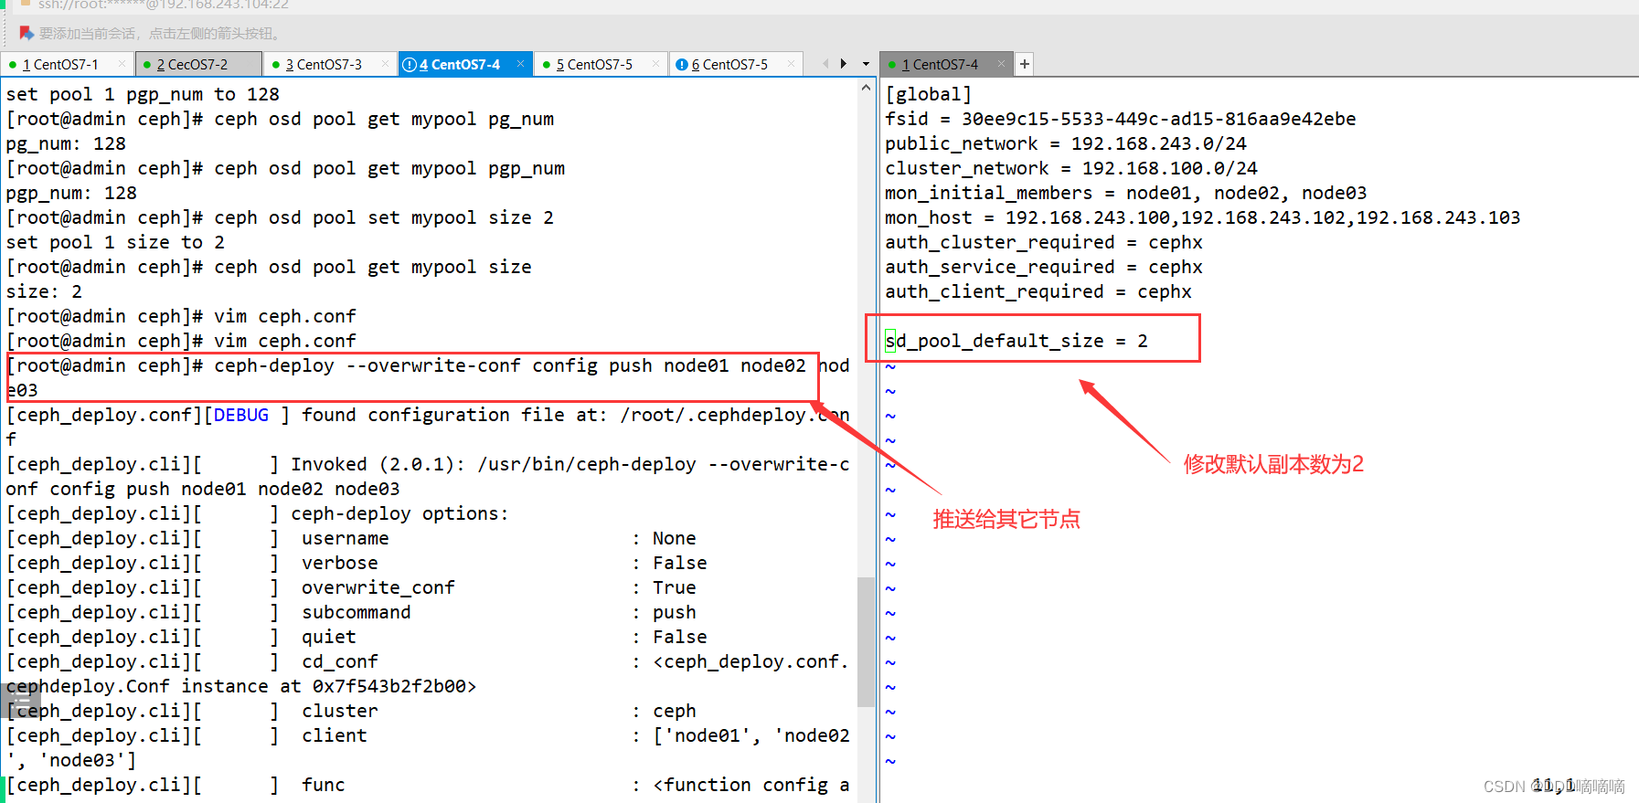Image resolution: width=1639 pixels, height=803 pixels.
Task: Click the ssh://root@192.168.243.104:22 address text
Action: pyautogui.click(x=164, y=5)
